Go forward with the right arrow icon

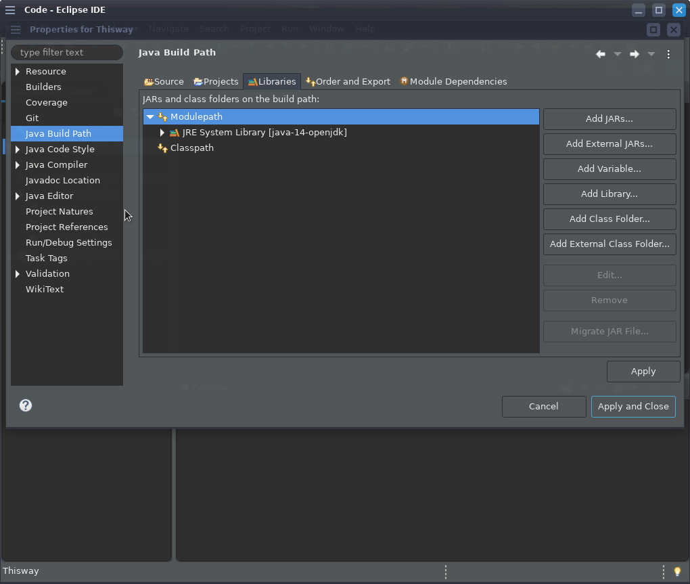click(634, 54)
